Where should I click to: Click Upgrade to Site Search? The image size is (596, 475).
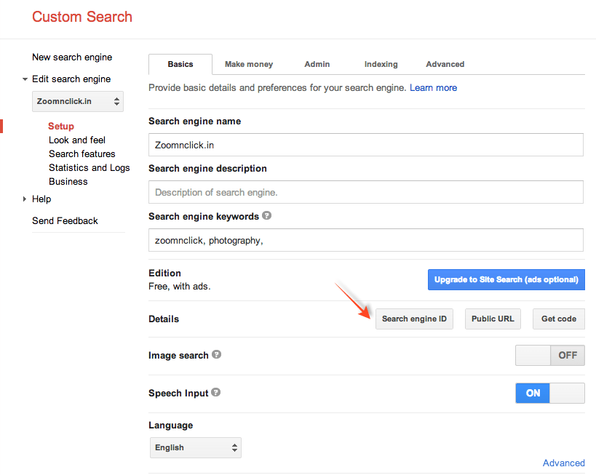[x=506, y=279]
